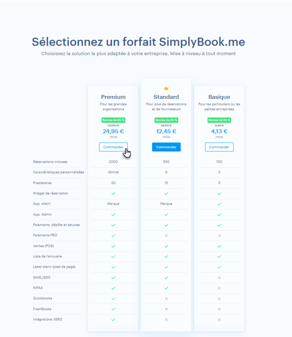Click the checkmark for Standard Ventes (POS)
The width and height of the screenshot is (292, 337).
click(166, 246)
